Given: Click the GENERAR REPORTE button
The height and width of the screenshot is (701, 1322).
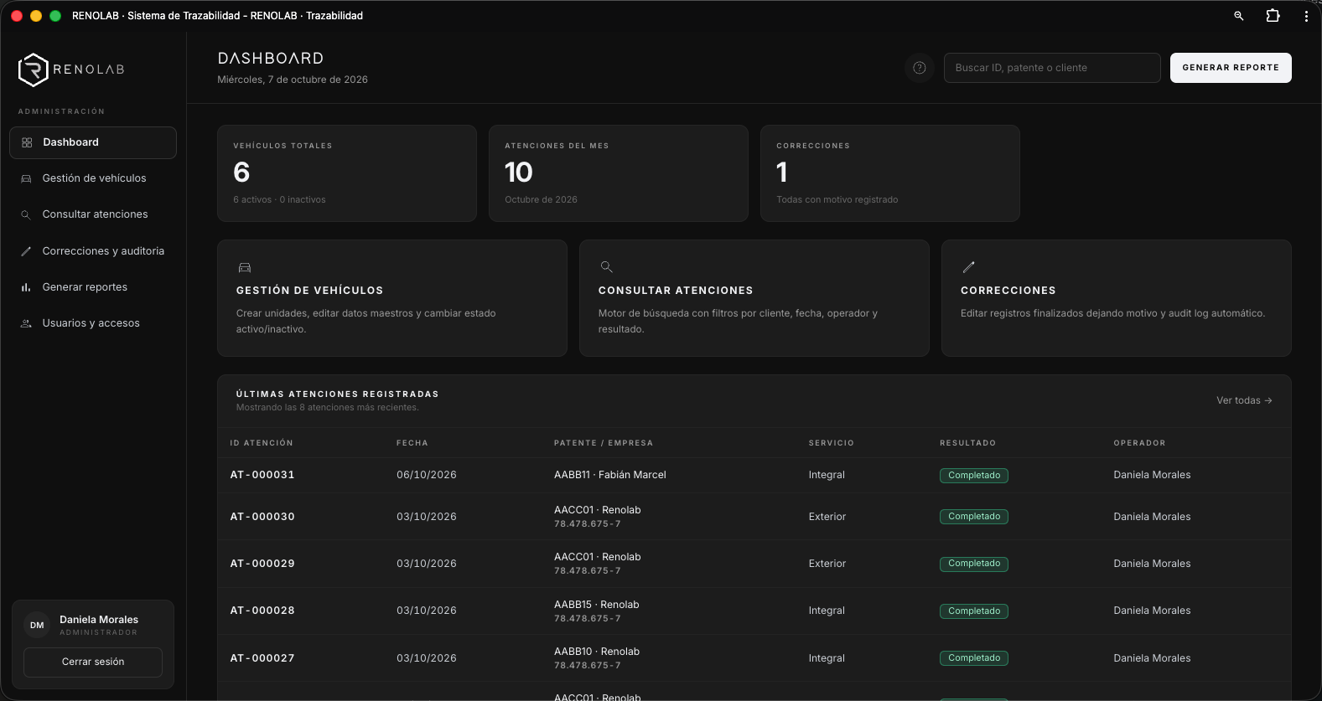Looking at the screenshot, I should click(1231, 68).
